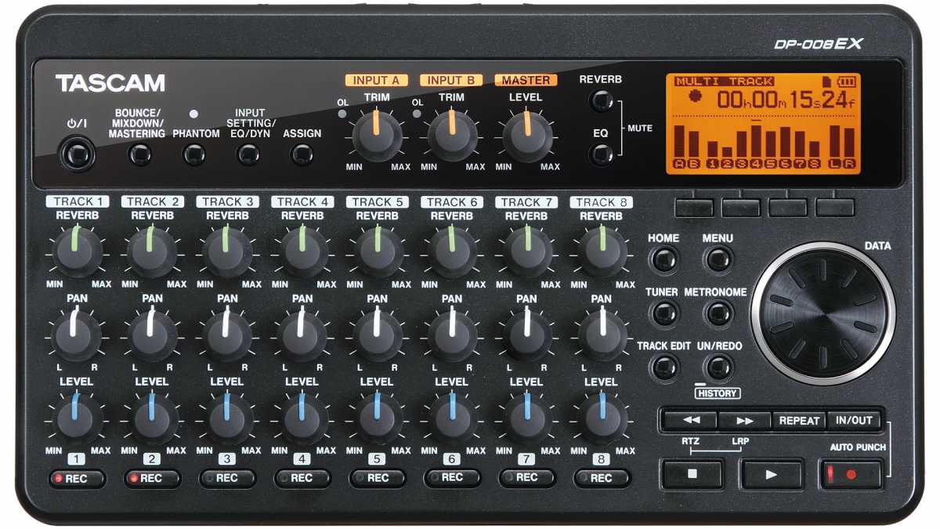This screenshot has width=940, height=529.
Task: Click the fourth function key under display
Action: [835, 207]
